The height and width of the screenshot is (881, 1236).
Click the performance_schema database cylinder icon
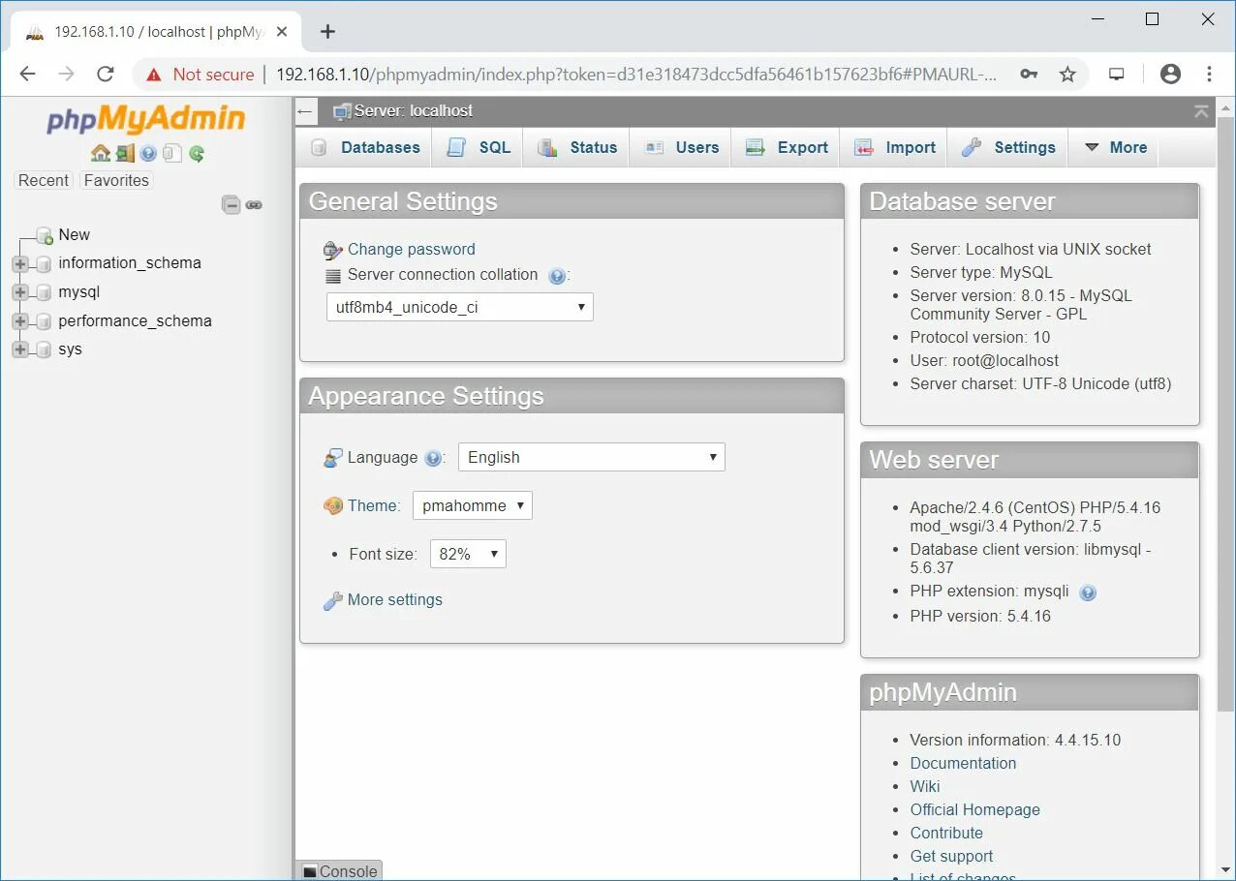pos(43,321)
